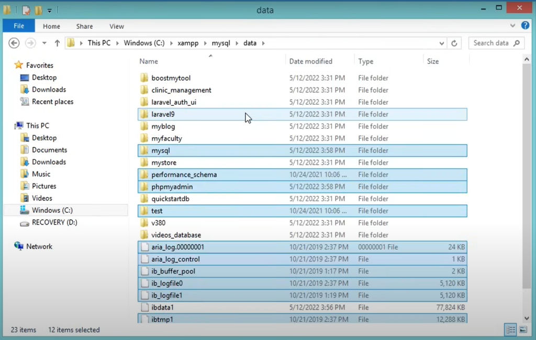Click folder icon at left of address bar

[x=71, y=43]
